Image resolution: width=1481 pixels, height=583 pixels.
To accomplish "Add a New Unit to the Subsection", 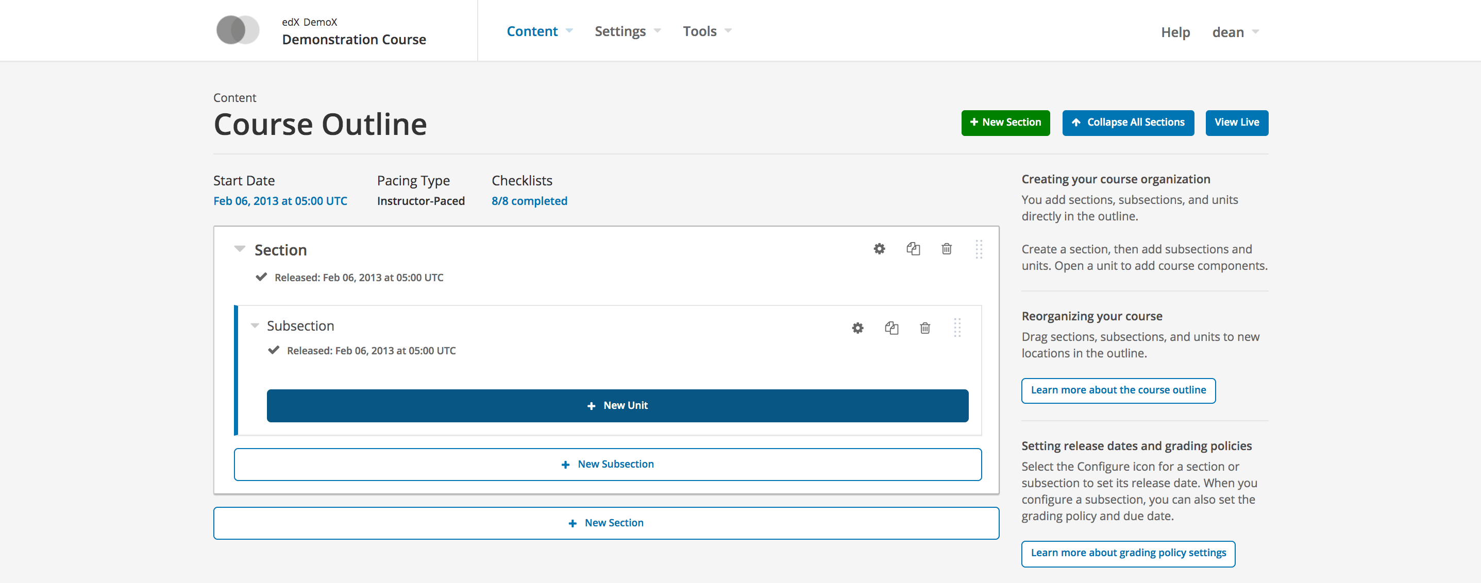I will coord(617,405).
